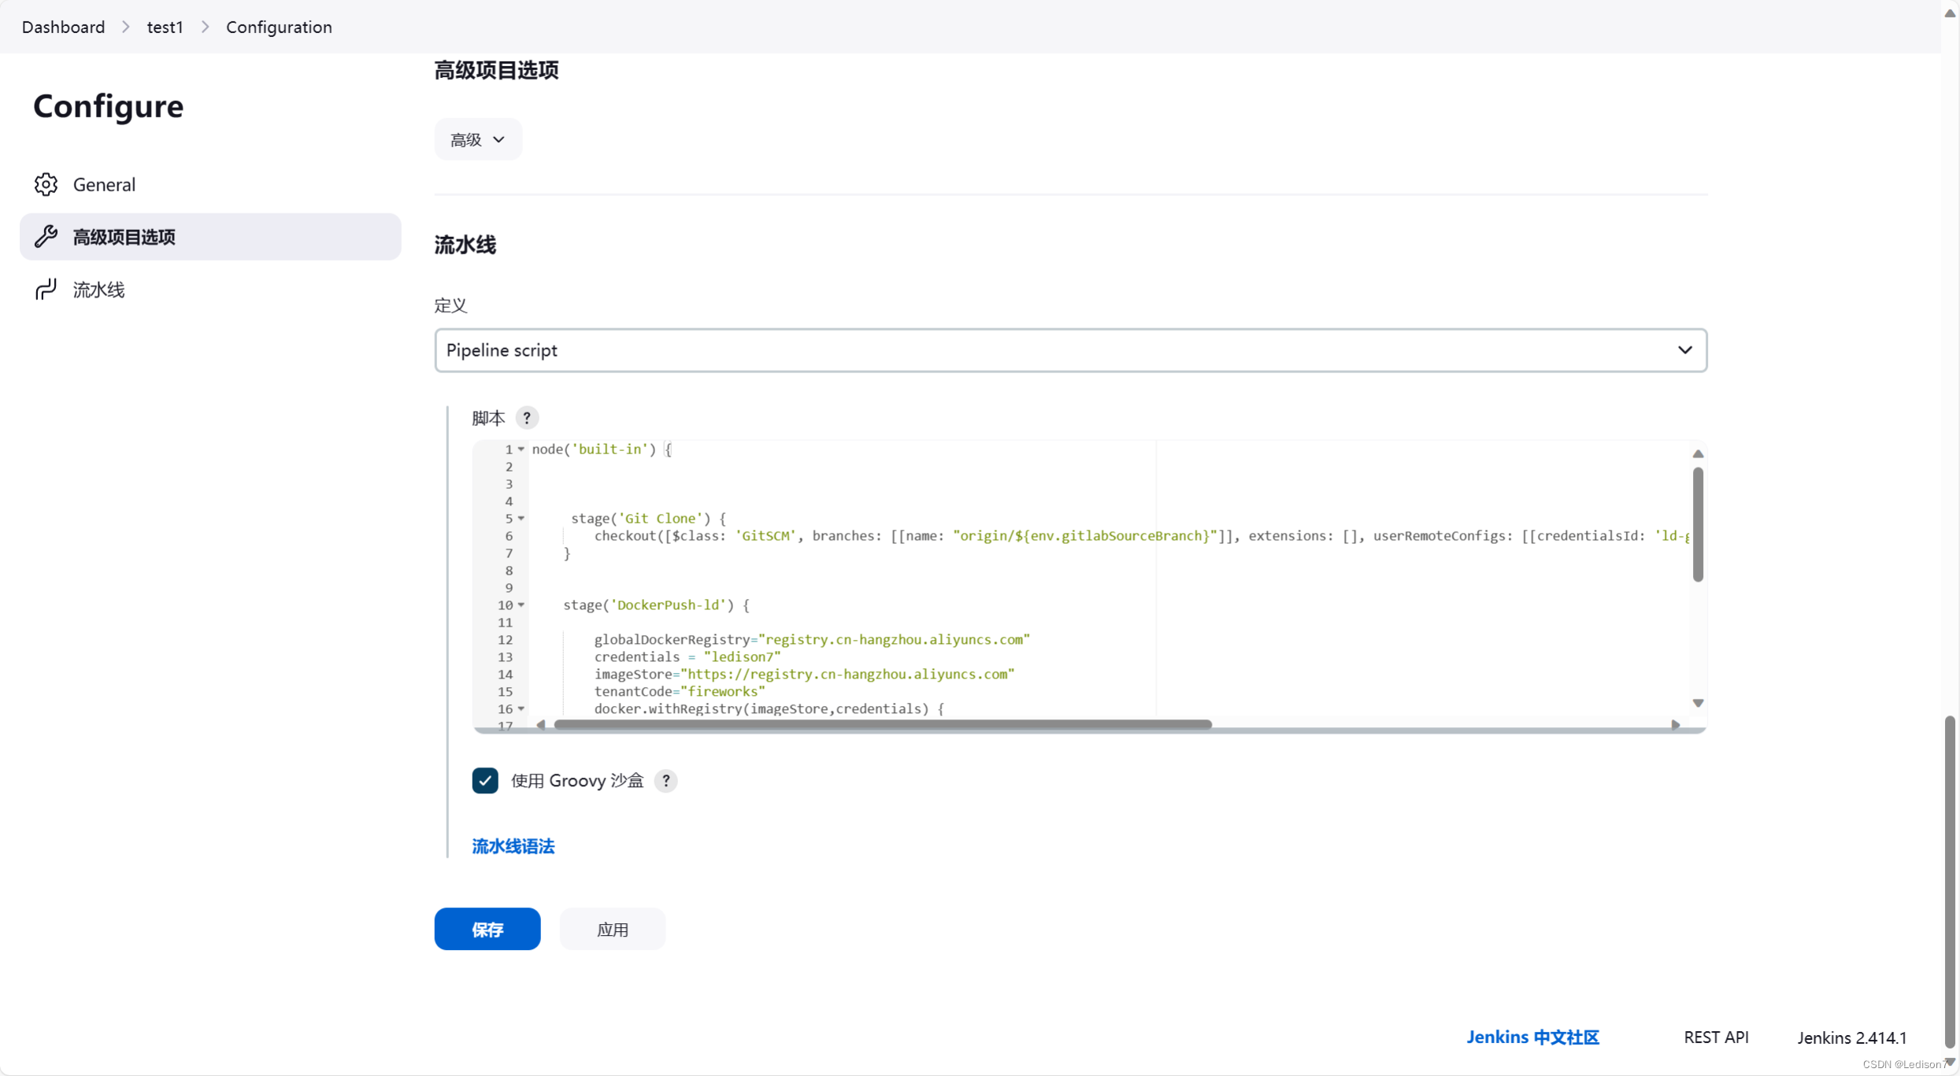Collapse the Git Clone stage fold at line 5
The image size is (1960, 1076).
coord(521,519)
